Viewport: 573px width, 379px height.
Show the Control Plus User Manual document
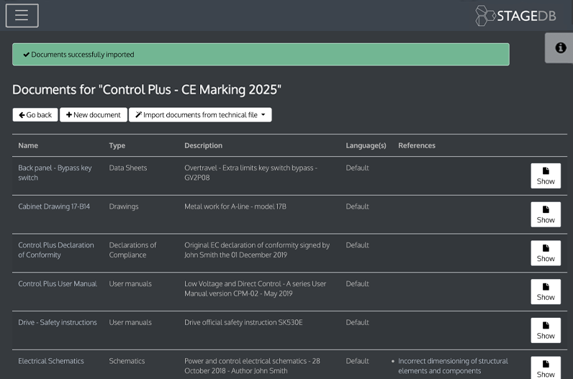[x=545, y=291]
